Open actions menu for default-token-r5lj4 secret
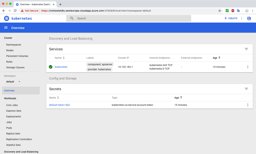The width and height of the screenshot is (256, 154). (248, 105)
